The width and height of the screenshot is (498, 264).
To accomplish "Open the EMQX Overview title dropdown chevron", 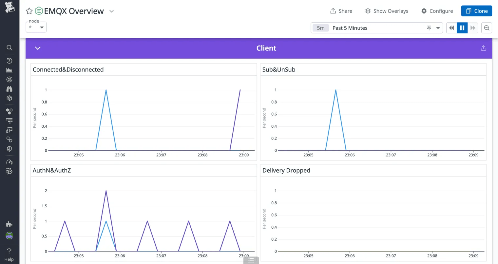I will coord(111,11).
